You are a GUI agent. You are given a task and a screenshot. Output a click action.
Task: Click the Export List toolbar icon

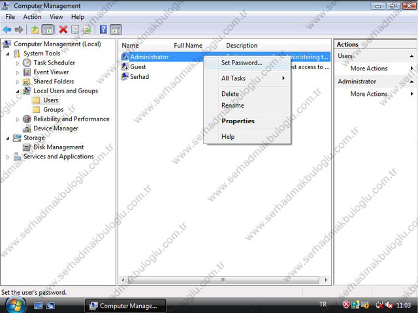click(x=87, y=29)
